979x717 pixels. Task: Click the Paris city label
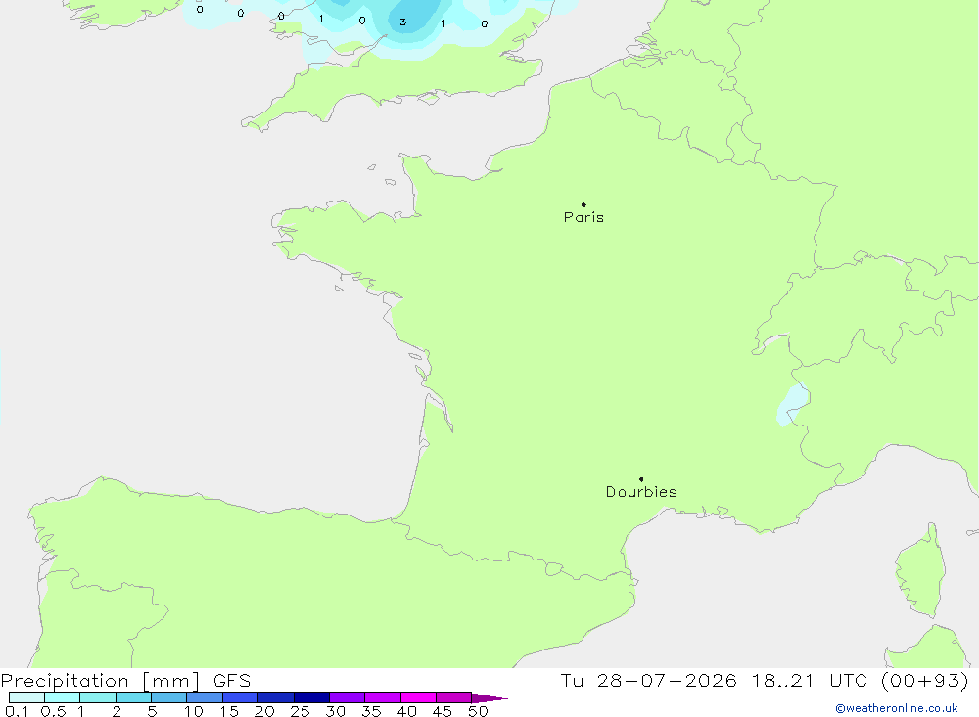583,217
